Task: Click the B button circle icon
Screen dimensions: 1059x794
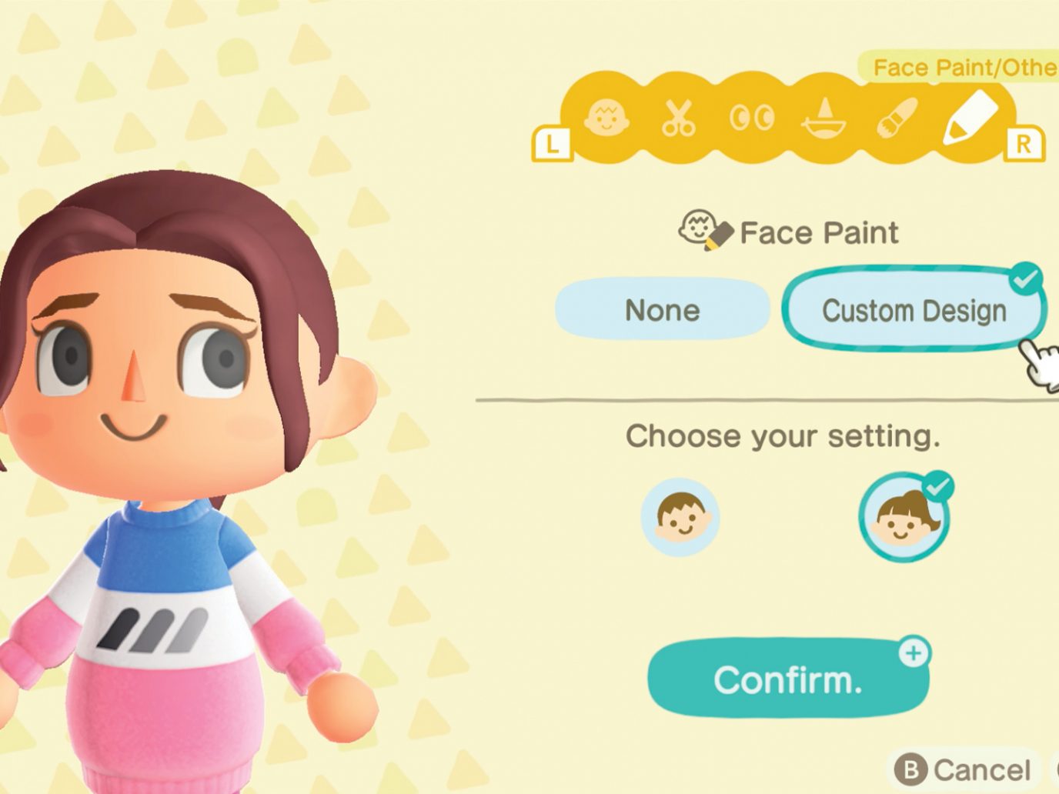Action: (x=910, y=769)
